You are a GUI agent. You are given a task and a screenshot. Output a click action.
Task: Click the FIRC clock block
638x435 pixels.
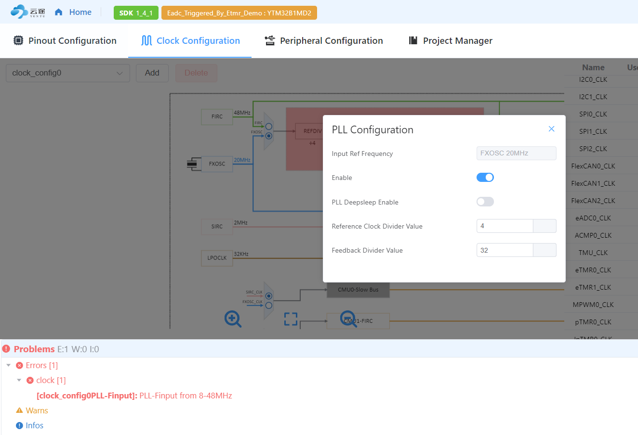[x=217, y=116]
